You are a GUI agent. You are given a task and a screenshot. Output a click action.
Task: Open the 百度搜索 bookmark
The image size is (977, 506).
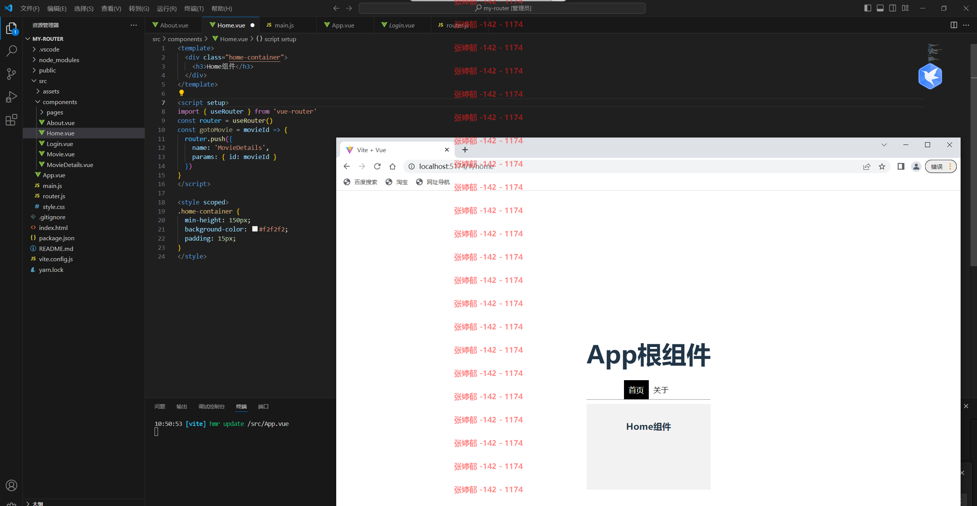tap(360, 182)
